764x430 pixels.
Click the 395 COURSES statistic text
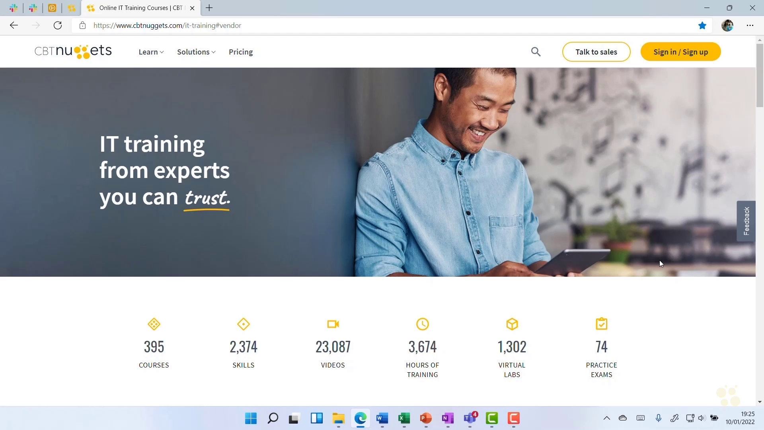click(154, 354)
